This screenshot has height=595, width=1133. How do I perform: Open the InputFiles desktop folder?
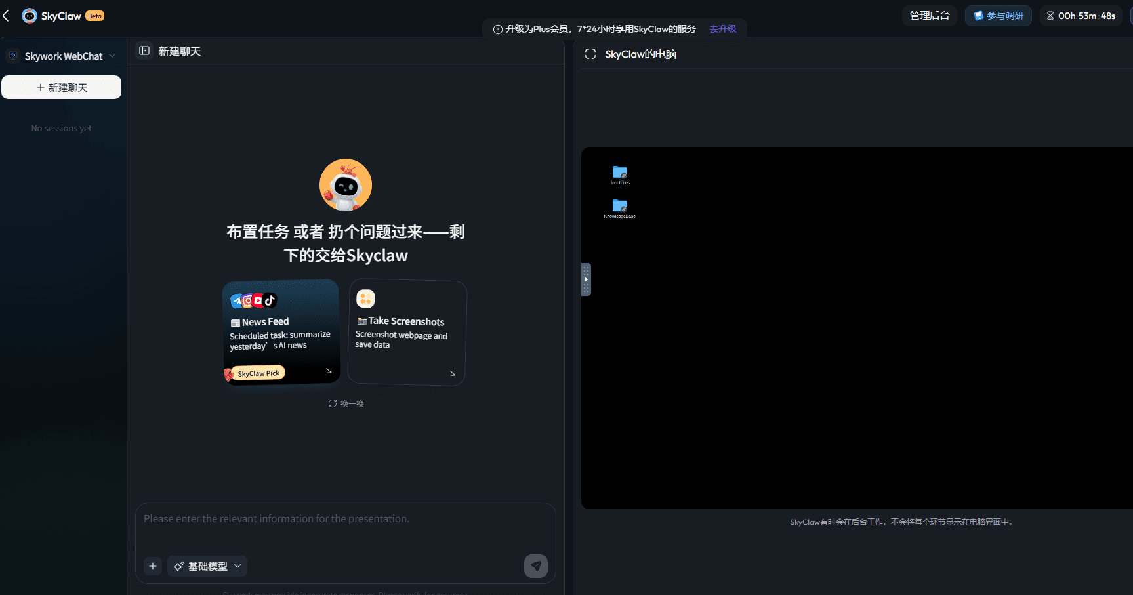click(619, 173)
